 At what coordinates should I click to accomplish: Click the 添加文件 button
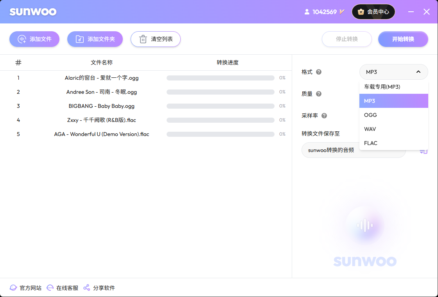(x=34, y=39)
